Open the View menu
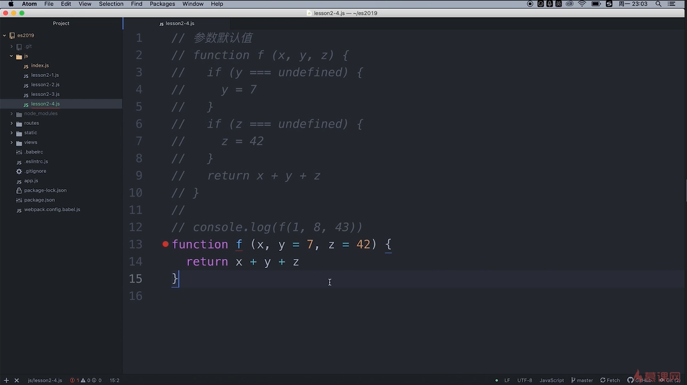 (x=85, y=4)
